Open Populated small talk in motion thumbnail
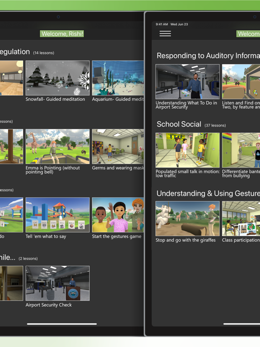Viewport: 260px width, 347px height. coord(187,150)
